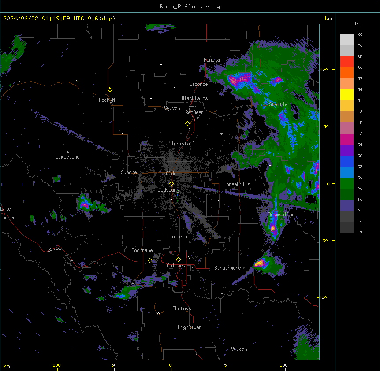Screen dimensions: 380x371
Task: Pick the light blue 30-33 dBZ swatch
Action: [346, 172]
